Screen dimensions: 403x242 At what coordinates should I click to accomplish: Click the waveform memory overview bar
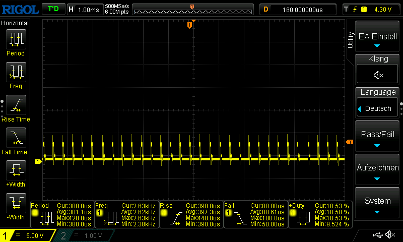(193, 10)
